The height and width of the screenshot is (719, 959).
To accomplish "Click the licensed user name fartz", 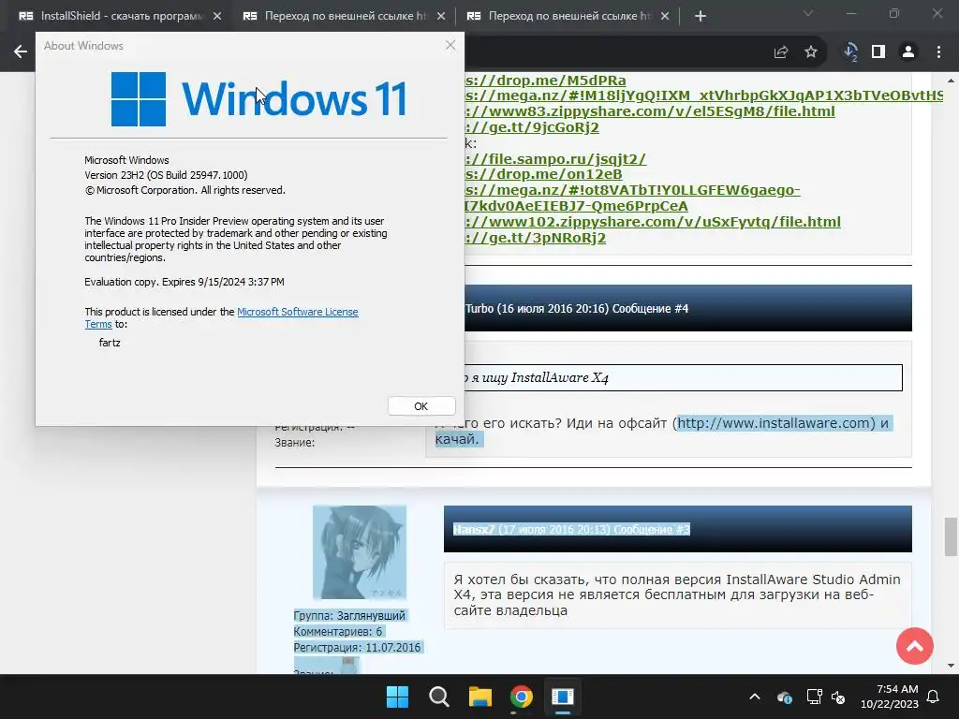I will coord(110,343).
